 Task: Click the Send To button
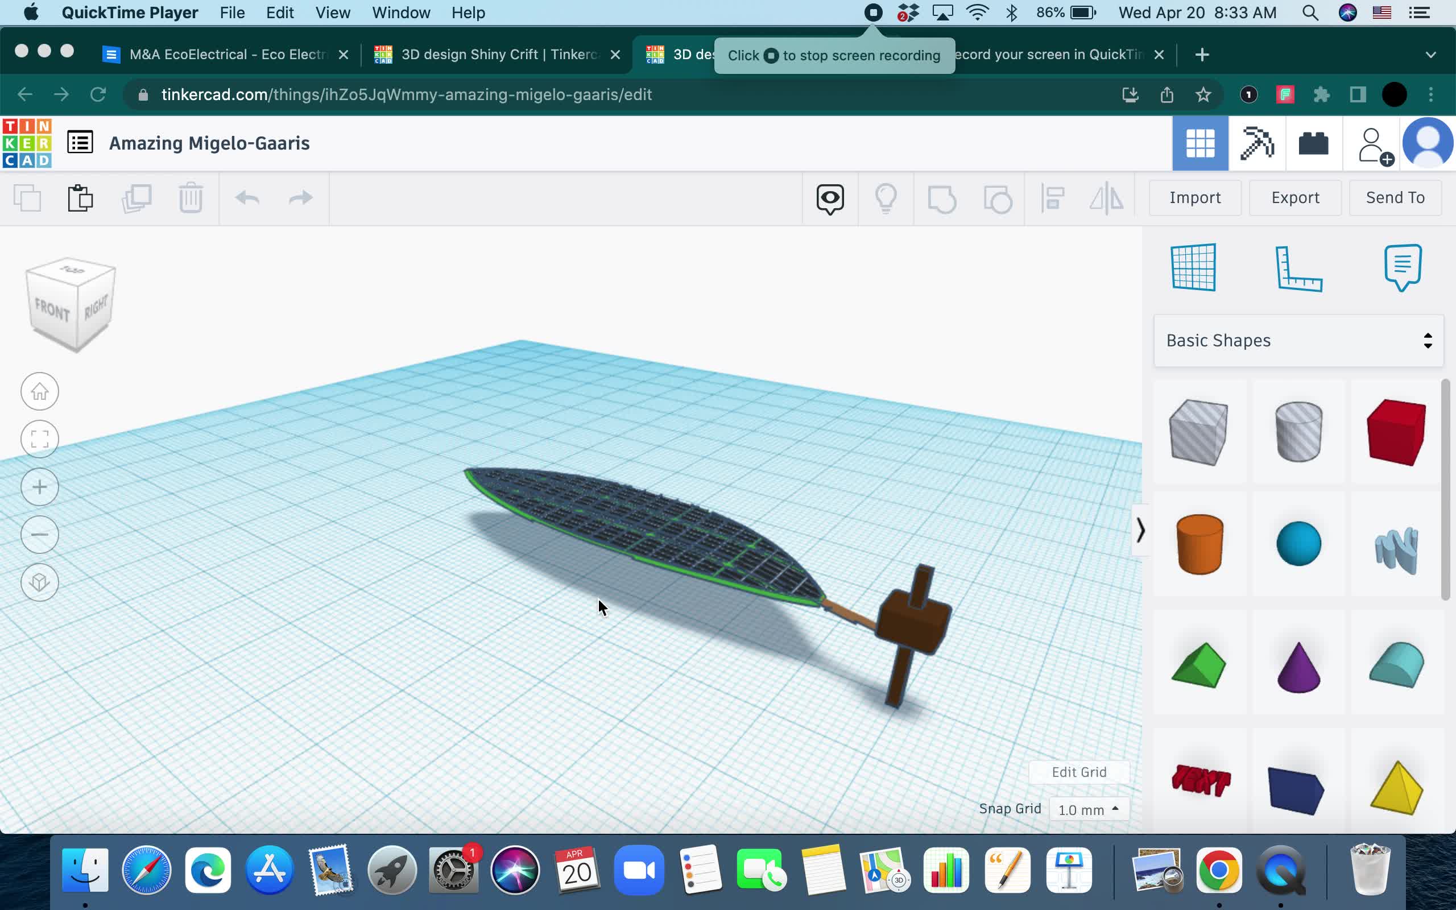coord(1395,197)
